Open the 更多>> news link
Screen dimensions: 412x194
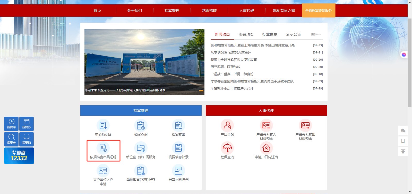(x=316, y=34)
